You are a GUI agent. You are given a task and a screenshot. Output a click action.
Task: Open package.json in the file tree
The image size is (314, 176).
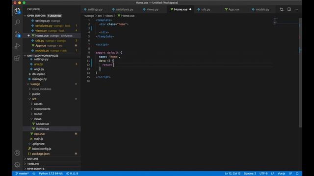point(41,154)
